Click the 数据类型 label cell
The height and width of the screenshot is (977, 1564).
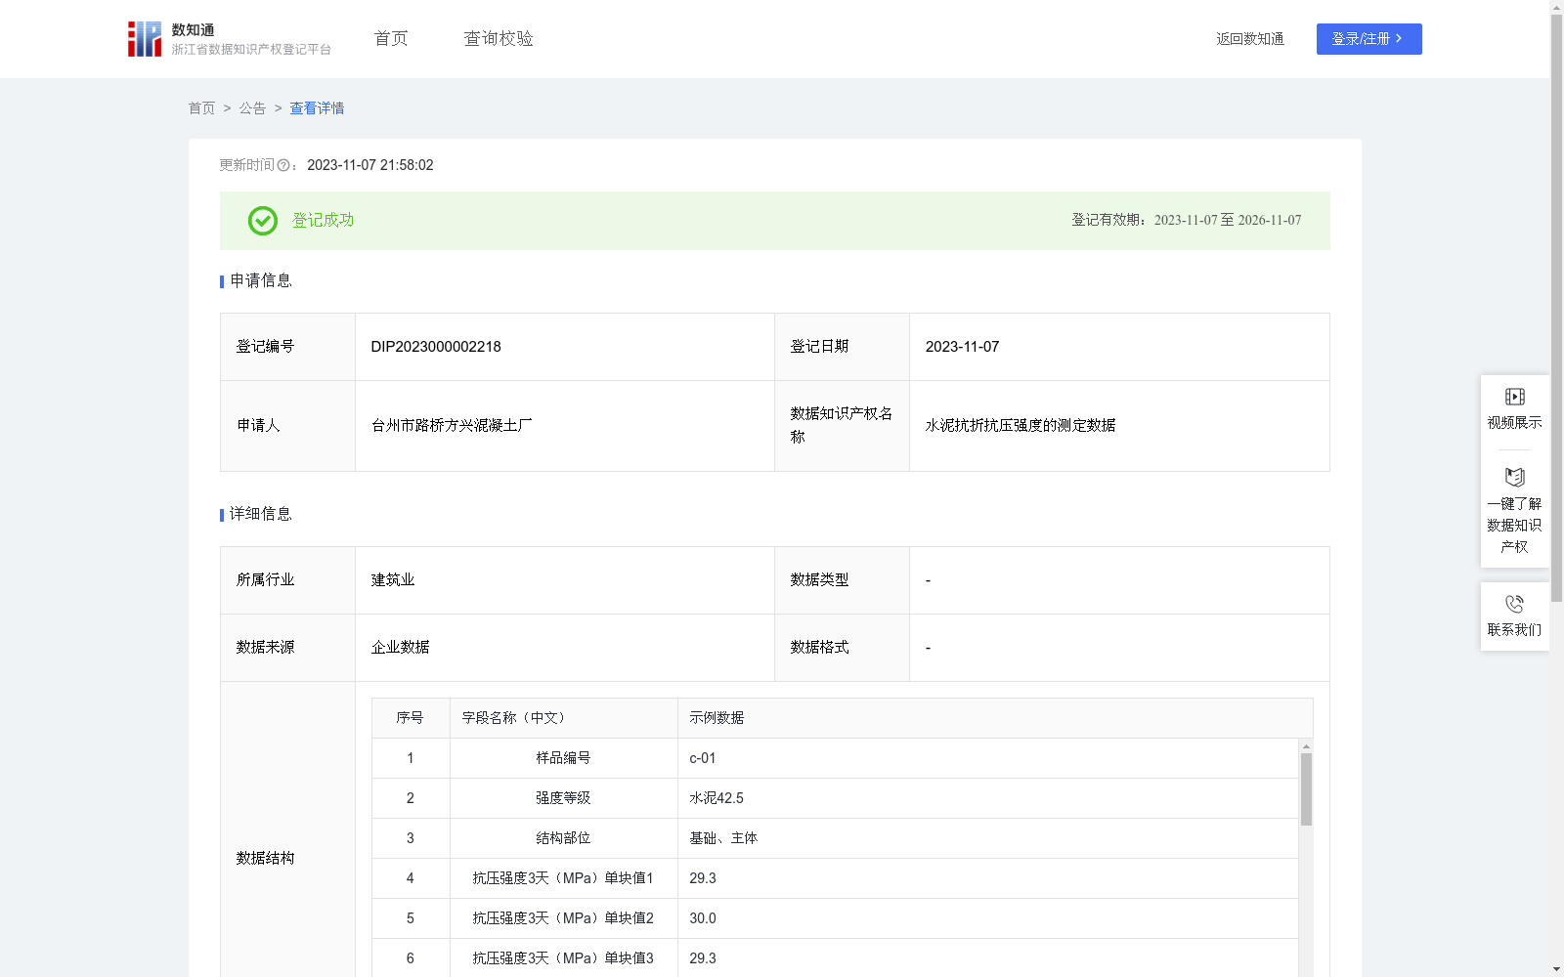(x=842, y=580)
